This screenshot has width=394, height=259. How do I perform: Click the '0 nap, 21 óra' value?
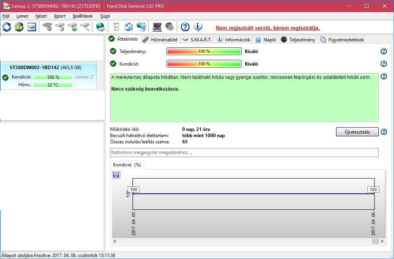coord(196,129)
